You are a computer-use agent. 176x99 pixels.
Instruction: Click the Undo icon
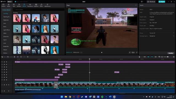click(8, 57)
